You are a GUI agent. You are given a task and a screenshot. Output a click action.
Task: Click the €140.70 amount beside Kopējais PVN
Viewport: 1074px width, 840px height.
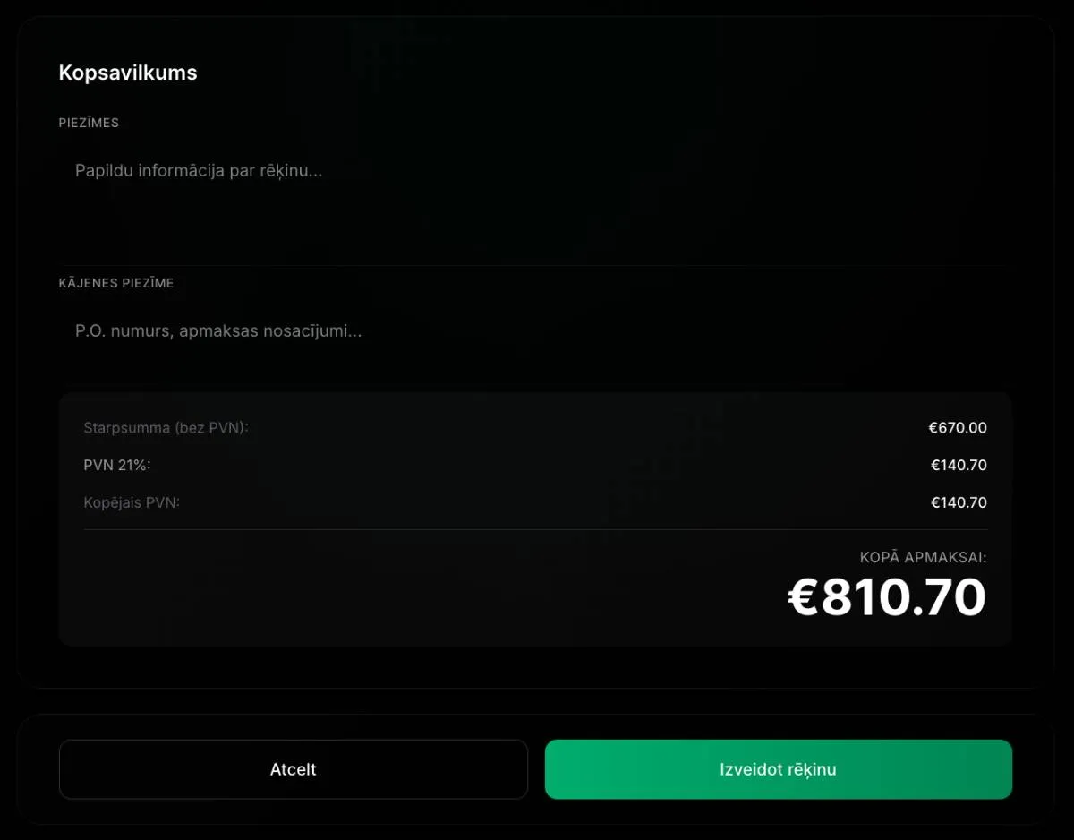[x=959, y=502]
